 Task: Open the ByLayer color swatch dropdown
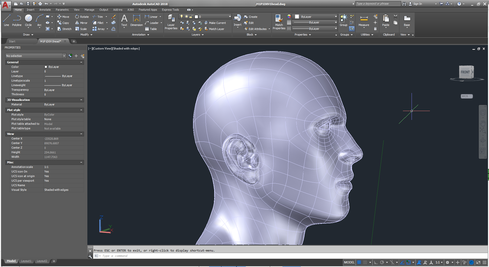point(334,17)
